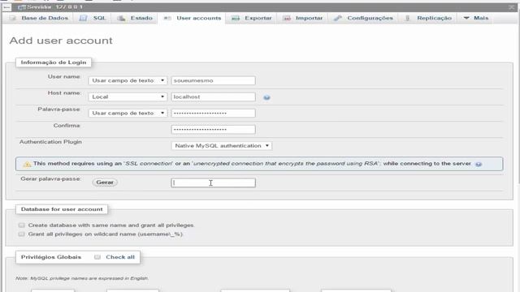This screenshot has height=292, width=520.
Task: Open help icon next to Host name
Action: click(266, 97)
